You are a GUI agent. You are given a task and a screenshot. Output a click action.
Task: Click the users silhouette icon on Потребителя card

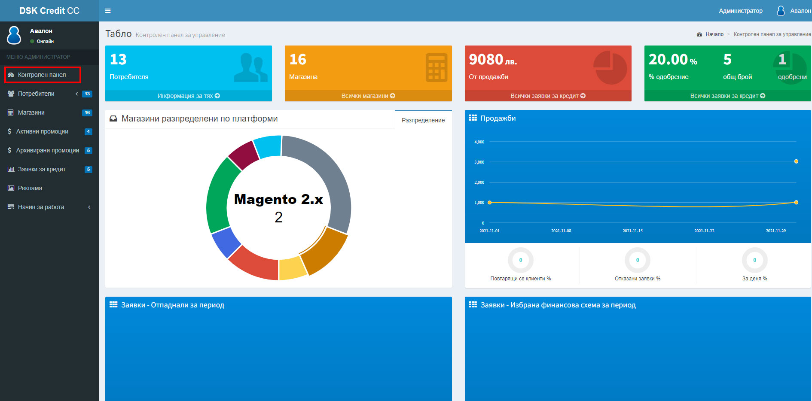coord(250,67)
